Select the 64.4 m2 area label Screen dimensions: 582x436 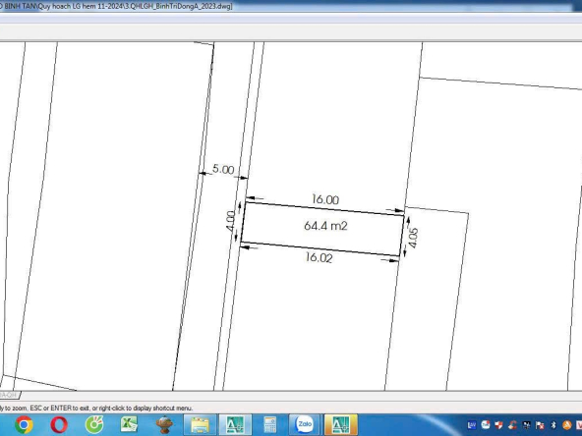325,226
